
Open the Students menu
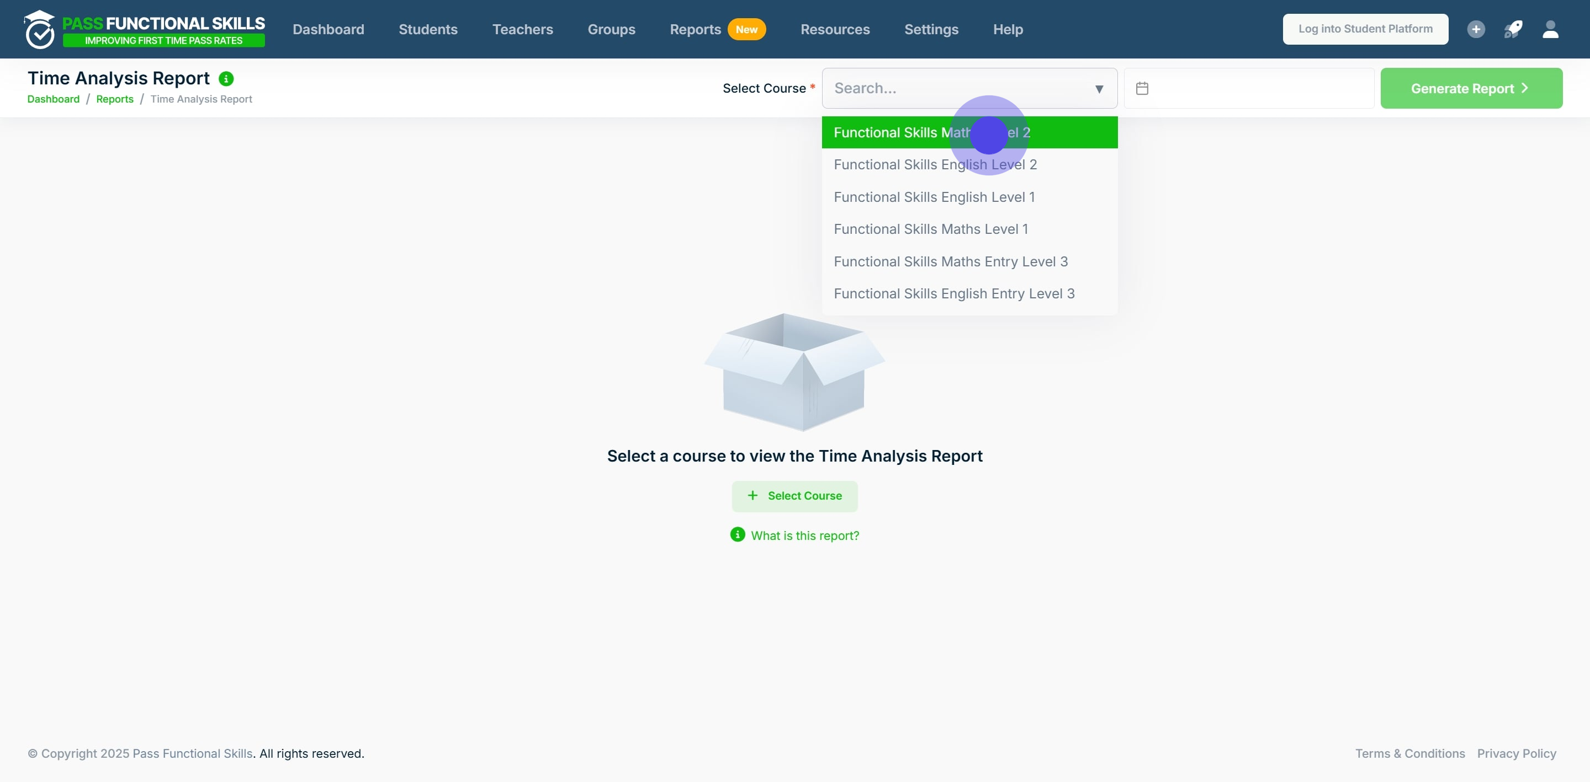(428, 29)
